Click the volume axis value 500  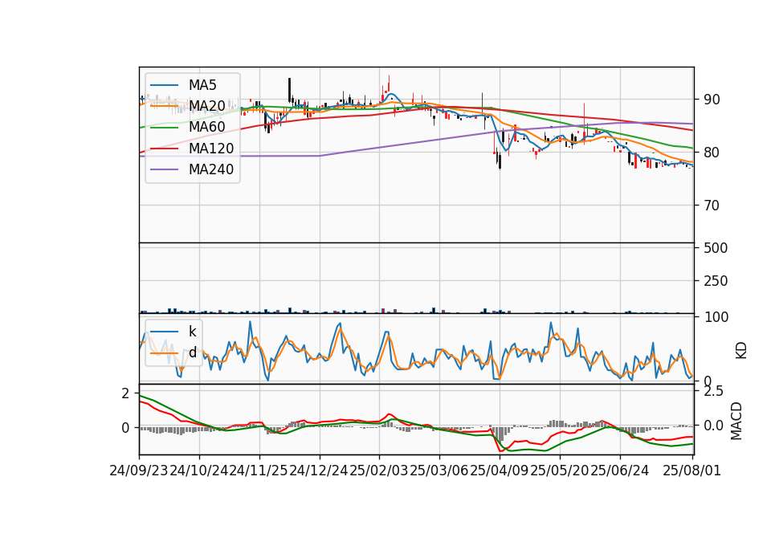tap(716, 248)
